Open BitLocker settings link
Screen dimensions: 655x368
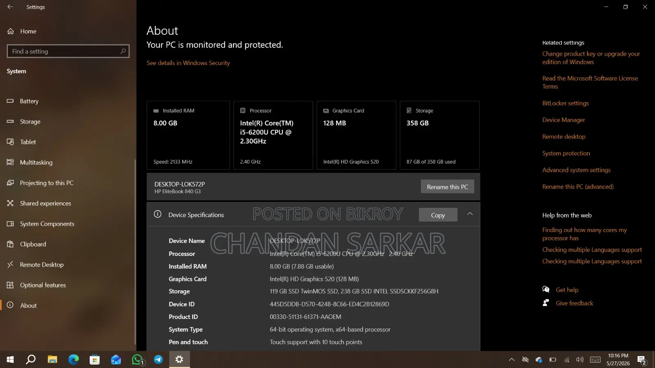[565, 103]
